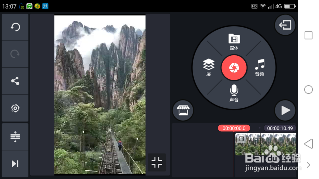Add media with 媒体 button

pos(234,42)
